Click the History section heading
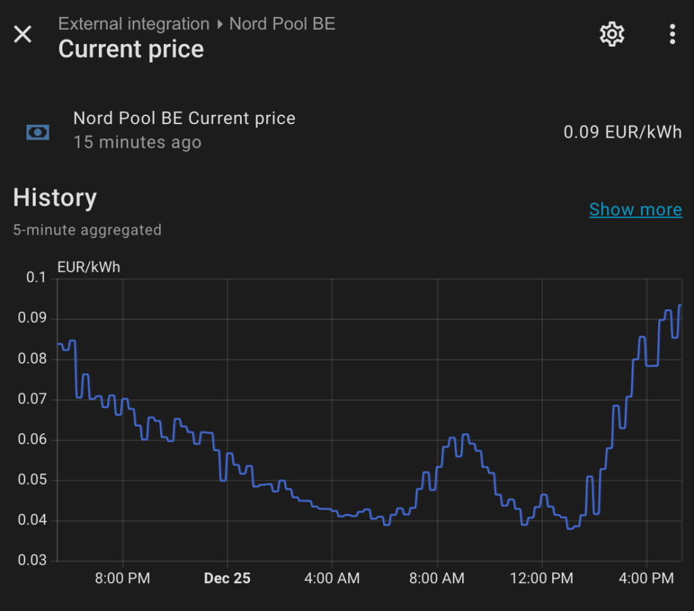Image resolution: width=694 pixels, height=611 pixels. 55,198
